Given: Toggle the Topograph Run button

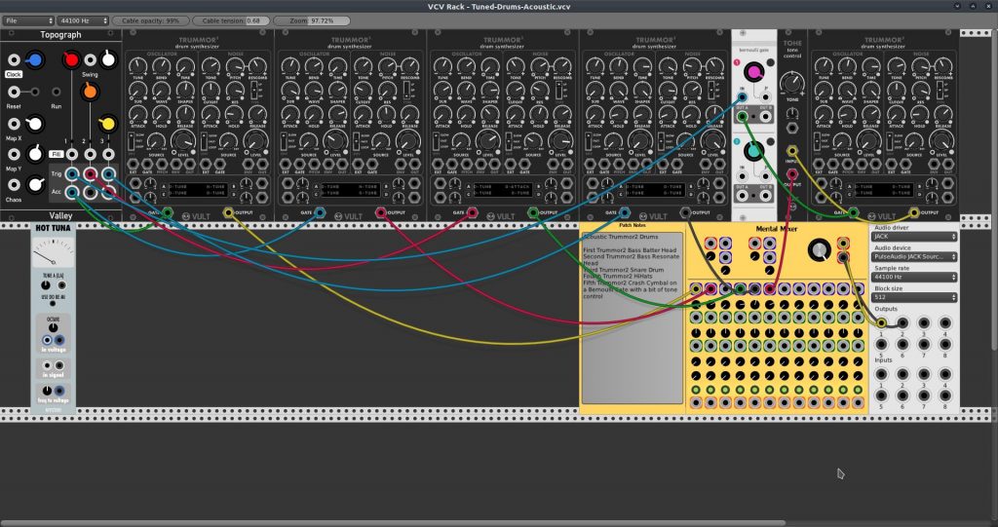Looking at the screenshot, I should pyautogui.click(x=56, y=92).
